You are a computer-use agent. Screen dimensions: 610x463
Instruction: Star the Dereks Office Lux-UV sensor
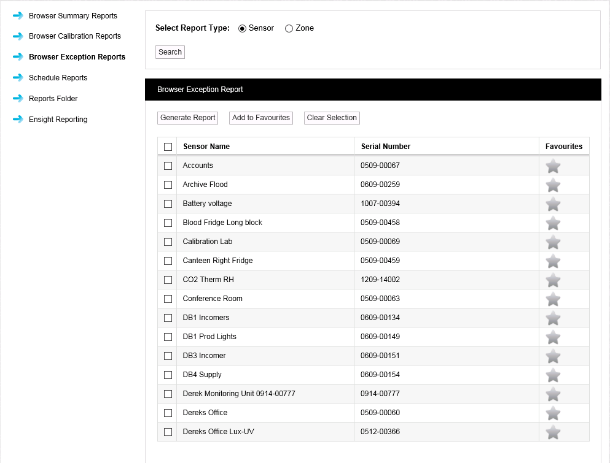click(553, 432)
